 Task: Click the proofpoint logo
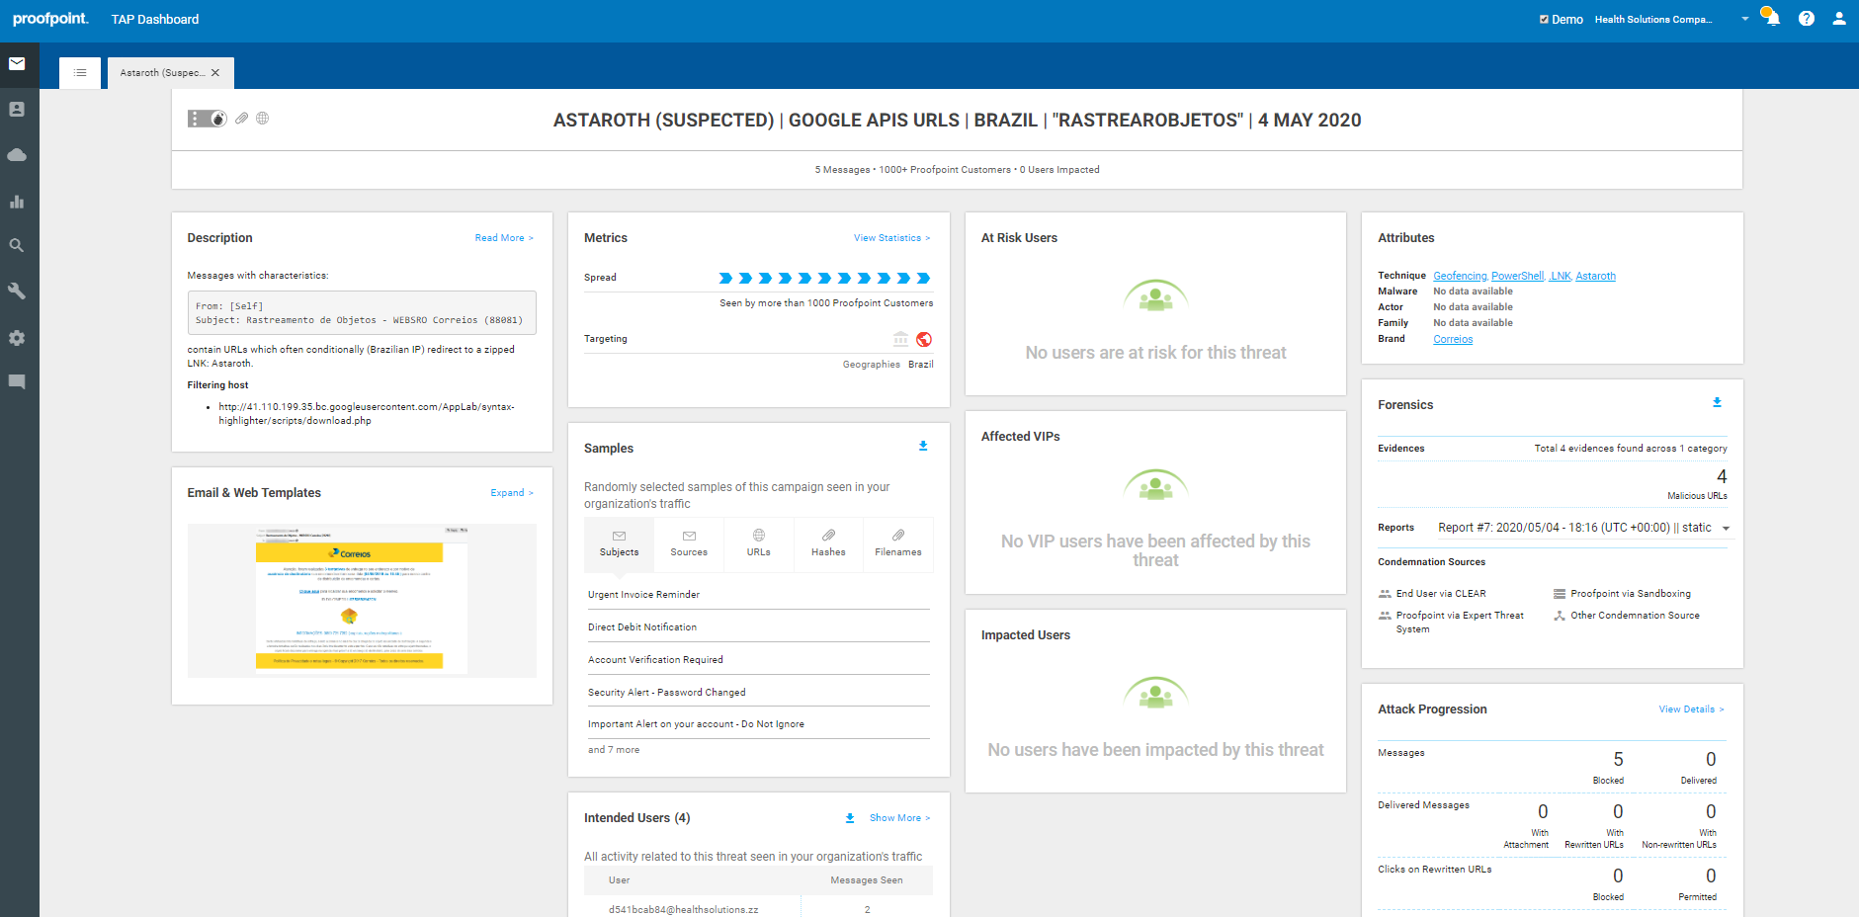[50, 19]
